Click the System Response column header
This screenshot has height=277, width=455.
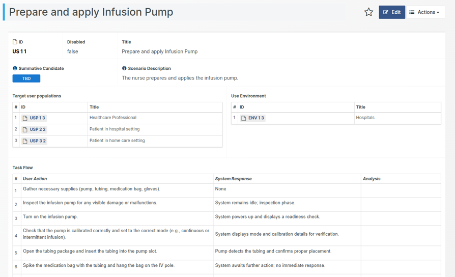(233, 179)
